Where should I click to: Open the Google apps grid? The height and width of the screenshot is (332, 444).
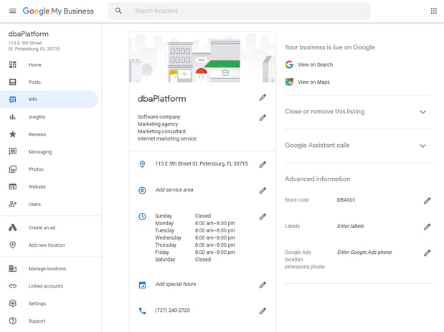pos(433,11)
